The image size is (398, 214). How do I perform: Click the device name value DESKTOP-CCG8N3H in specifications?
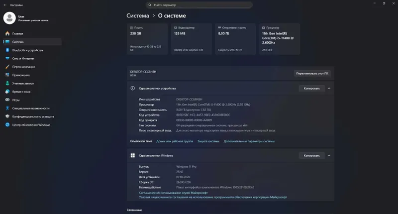tap(189, 99)
